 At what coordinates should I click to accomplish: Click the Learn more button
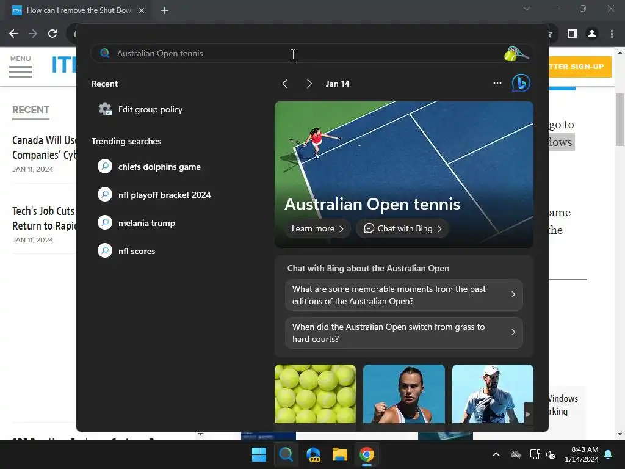click(x=317, y=228)
